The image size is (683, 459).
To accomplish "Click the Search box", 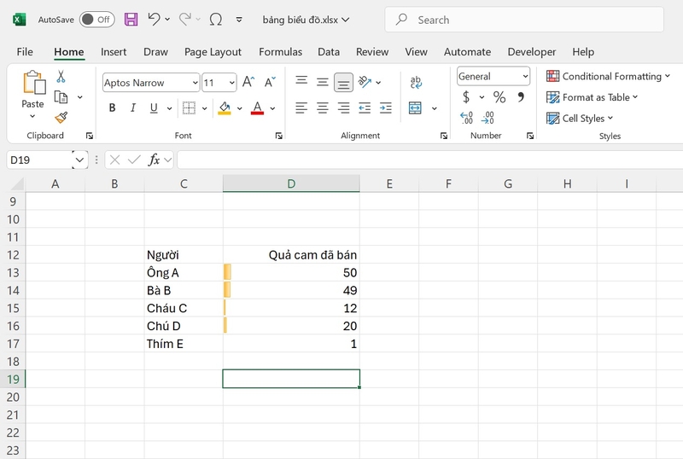I will 524,20.
